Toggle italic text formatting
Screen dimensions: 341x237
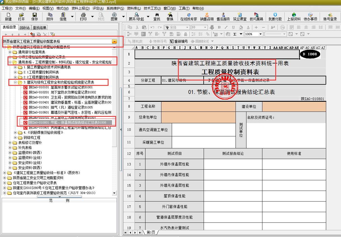[x=226, y=27]
